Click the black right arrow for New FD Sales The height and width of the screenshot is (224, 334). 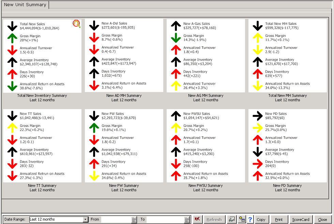(258, 116)
